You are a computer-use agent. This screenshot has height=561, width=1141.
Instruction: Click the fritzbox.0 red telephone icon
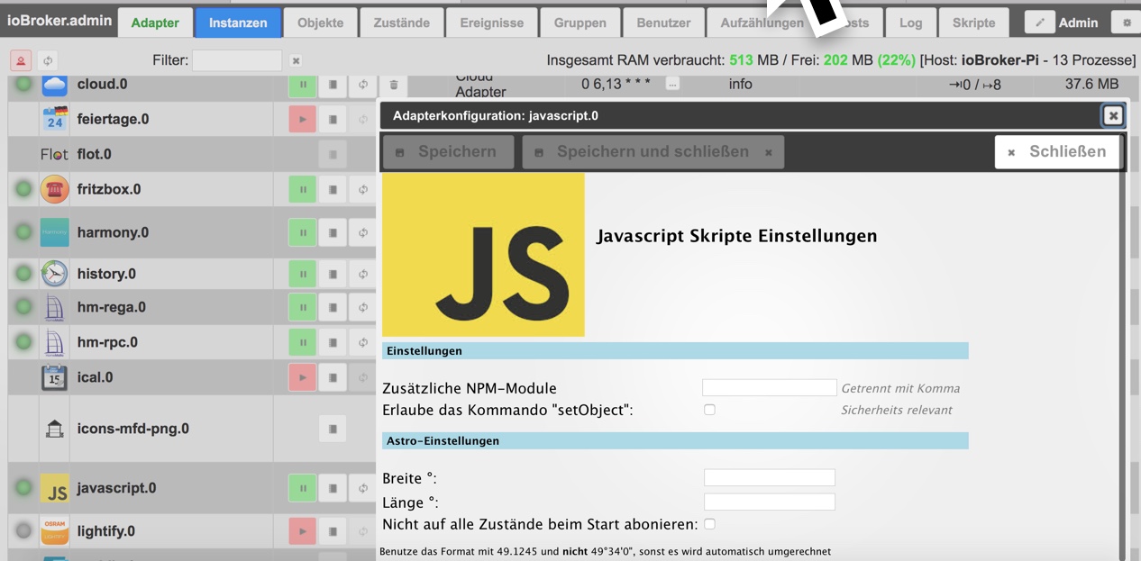pos(55,189)
